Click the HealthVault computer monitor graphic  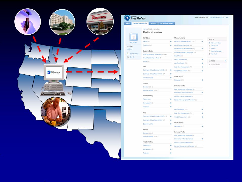pyautogui.click(x=54, y=72)
